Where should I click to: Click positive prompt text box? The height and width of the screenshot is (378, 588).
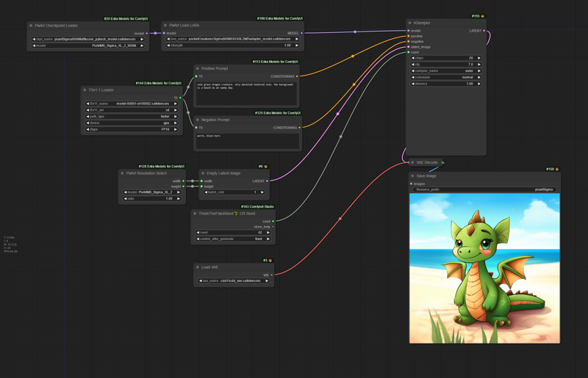coord(246,94)
